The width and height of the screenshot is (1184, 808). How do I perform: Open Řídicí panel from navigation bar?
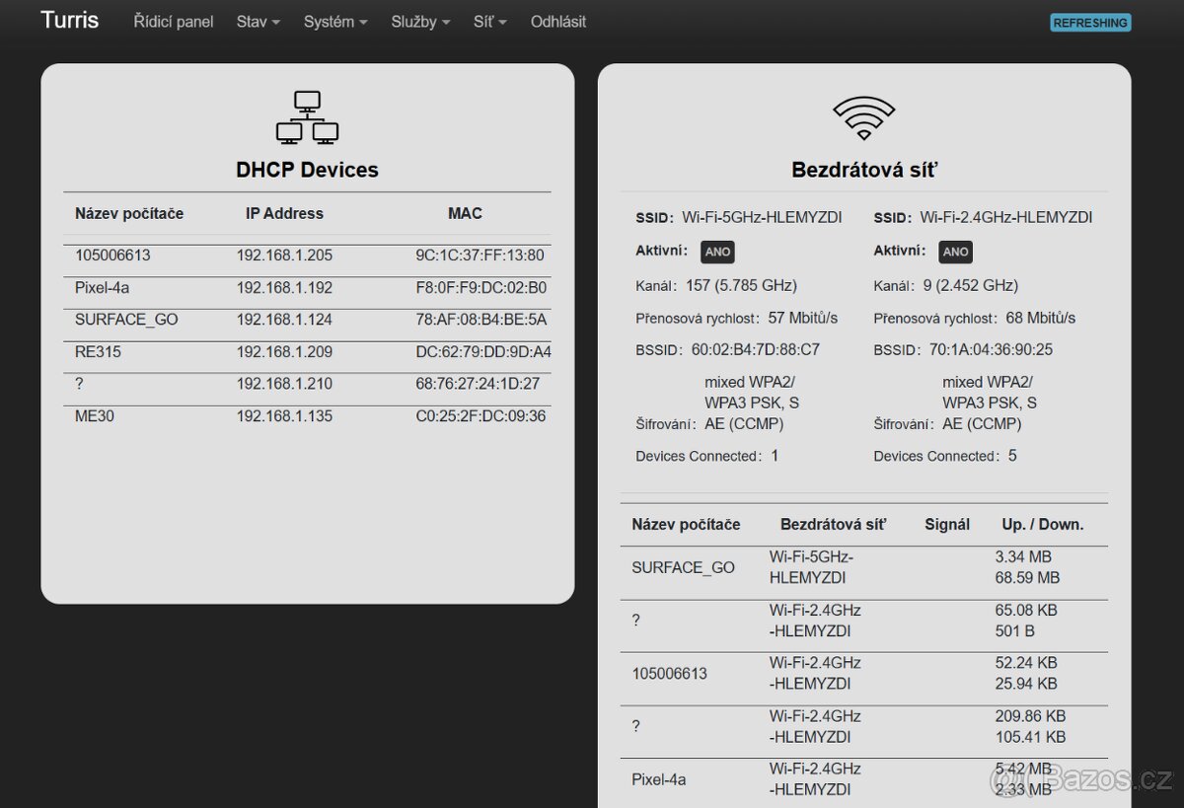point(174,22)
